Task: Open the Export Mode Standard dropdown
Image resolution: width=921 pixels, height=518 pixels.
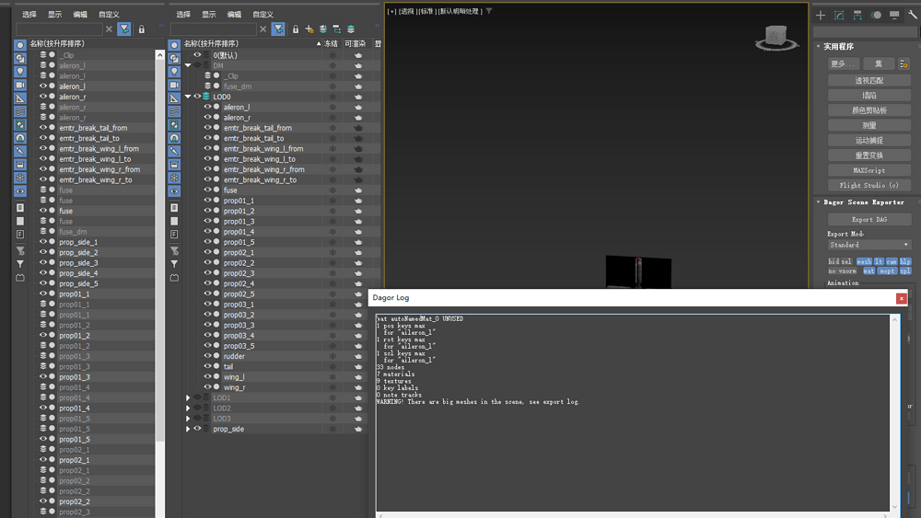Action: coord(869,245)
